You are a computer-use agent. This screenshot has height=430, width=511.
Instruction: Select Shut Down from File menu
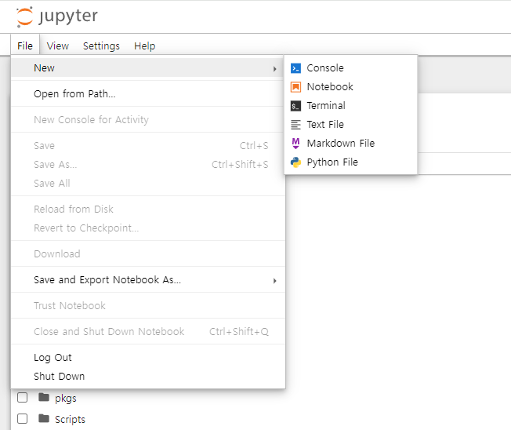pos(148,377)
